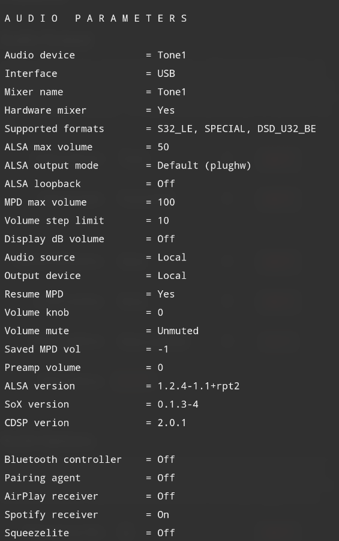Click the ALSA version 1.2.4-1.1+rpt2 text
The image size is (339, 541).
(x=199, y=386)
